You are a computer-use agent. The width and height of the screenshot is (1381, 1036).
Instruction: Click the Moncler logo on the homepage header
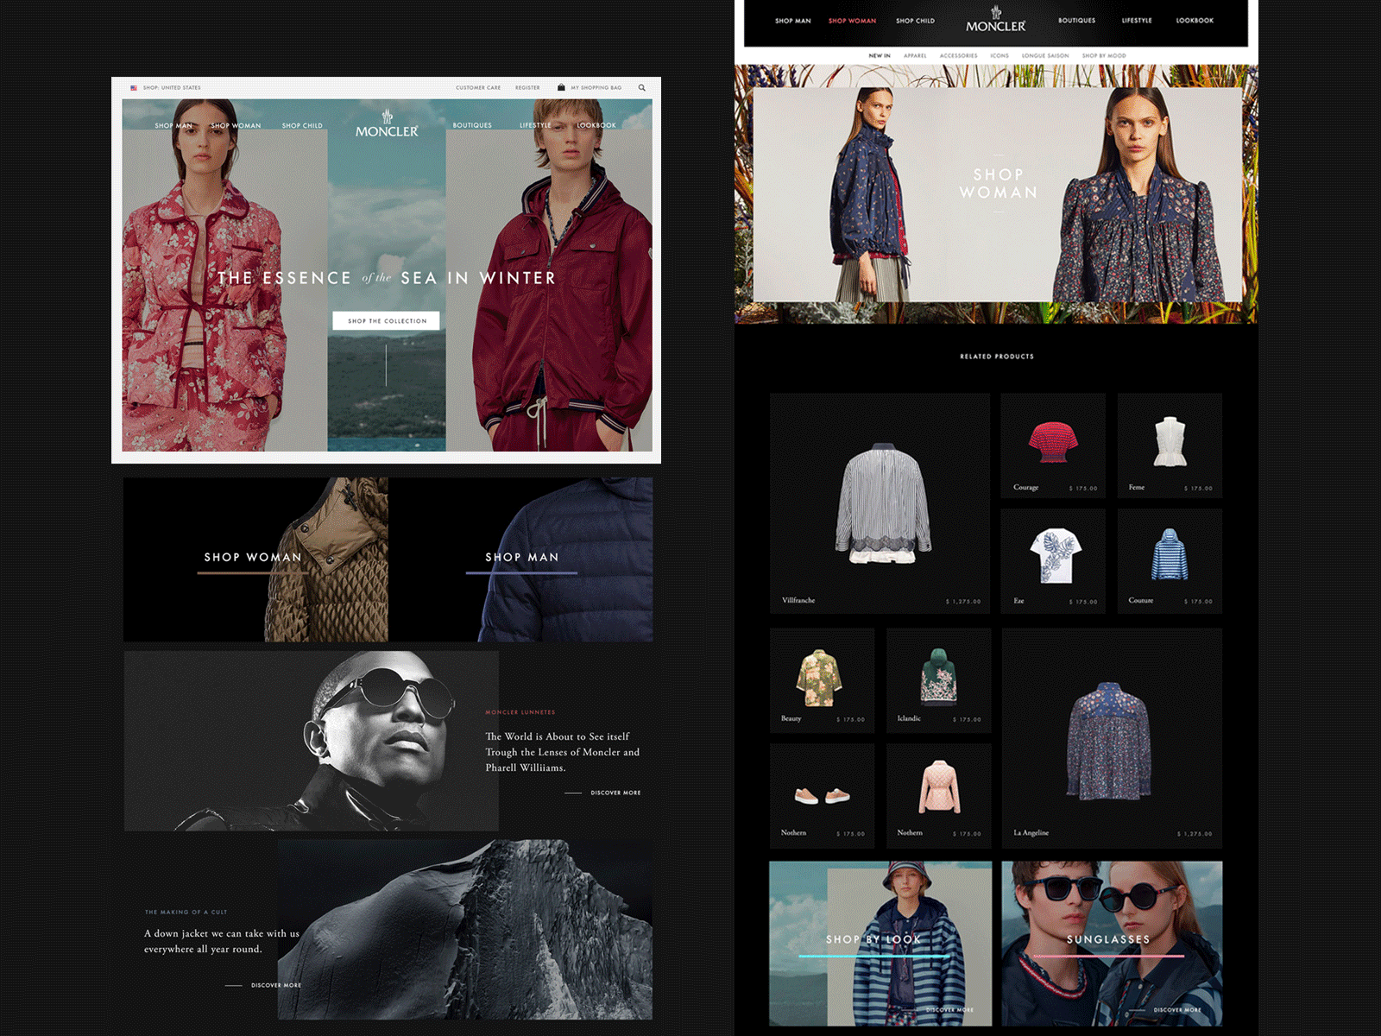click(388, 123)
